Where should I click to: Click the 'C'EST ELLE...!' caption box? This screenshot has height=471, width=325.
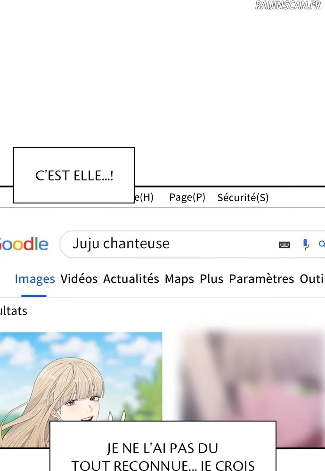[74, 175]
